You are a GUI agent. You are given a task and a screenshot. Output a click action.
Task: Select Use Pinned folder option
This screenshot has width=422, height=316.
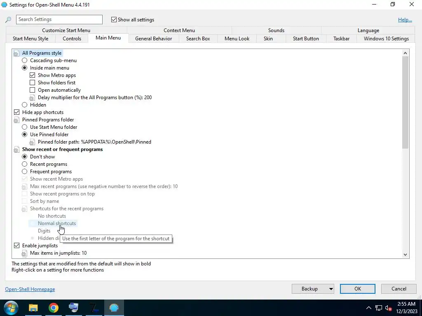point(24,135)
